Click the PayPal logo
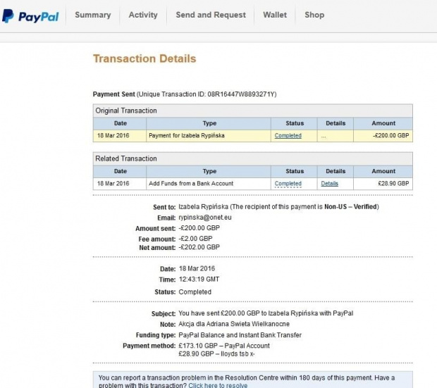 click(x=30, y=16)
